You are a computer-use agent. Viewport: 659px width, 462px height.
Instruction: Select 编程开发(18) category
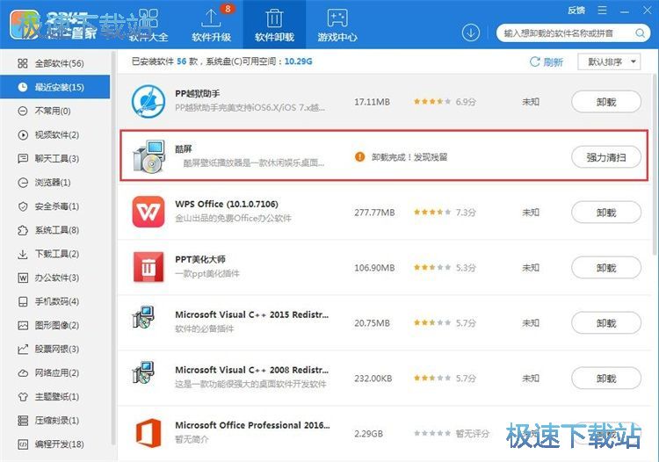pyautogui.click(x=55, y=444)
